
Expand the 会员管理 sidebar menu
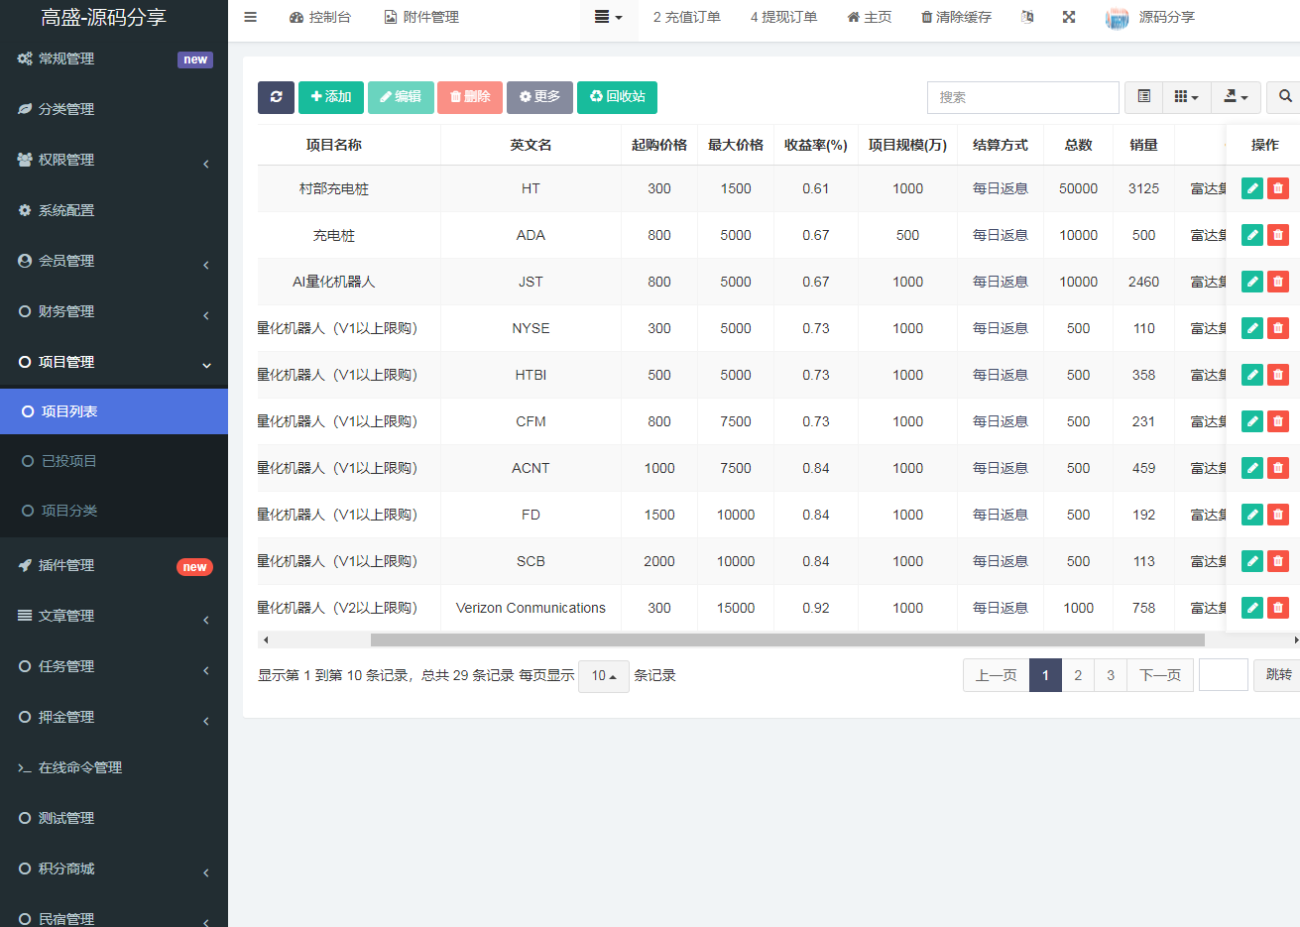114,261
